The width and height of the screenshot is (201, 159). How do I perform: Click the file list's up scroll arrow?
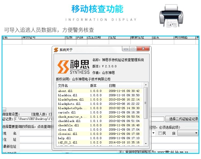point(146,85)
